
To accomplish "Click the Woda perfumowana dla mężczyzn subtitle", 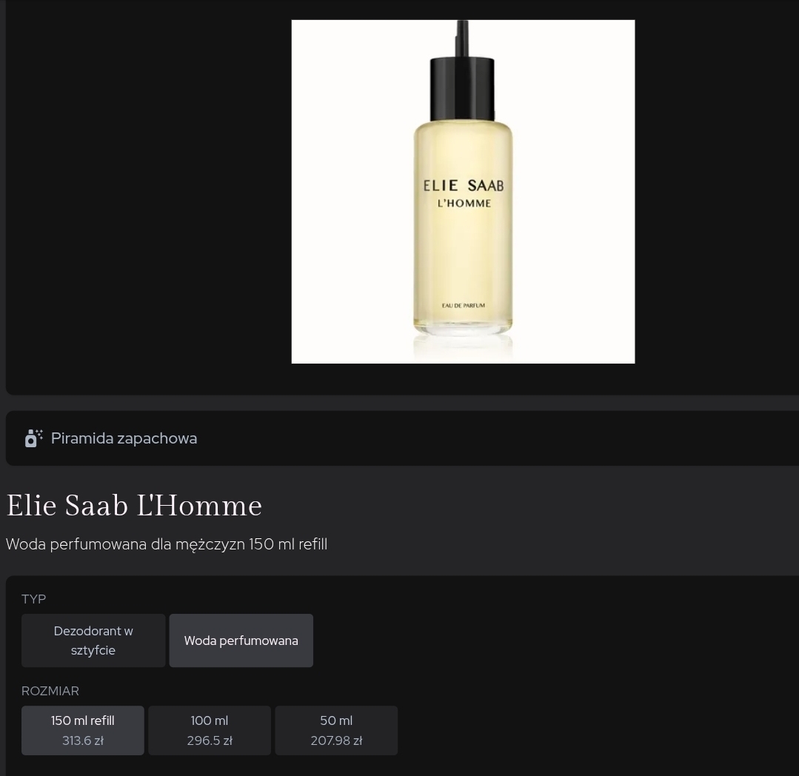I will 167,544.
